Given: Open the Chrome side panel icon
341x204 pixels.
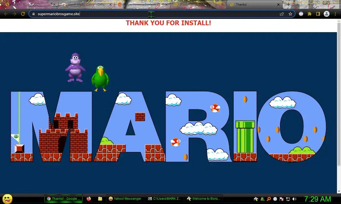Looking at the screenshot, I should (x=318, y=14).
